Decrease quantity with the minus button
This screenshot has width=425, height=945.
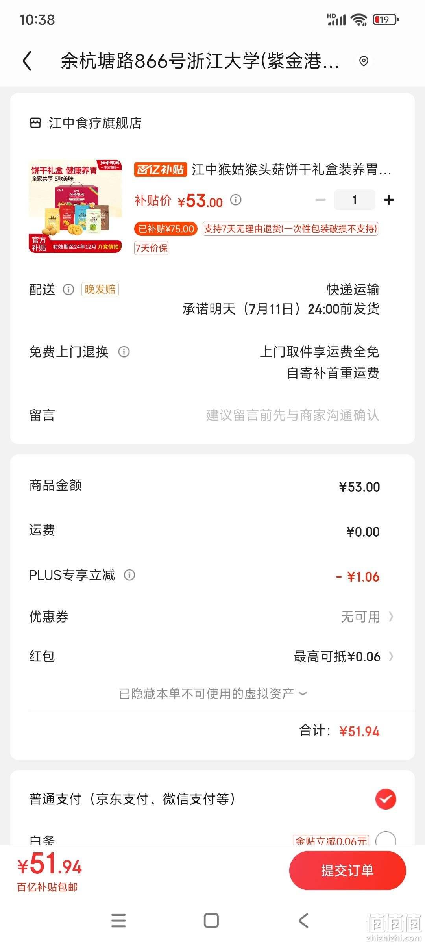321,200
